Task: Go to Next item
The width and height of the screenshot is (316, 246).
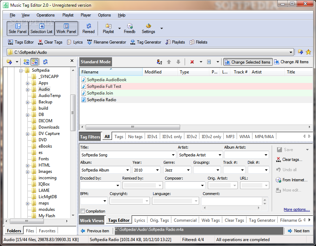Action: coord(299,231)
